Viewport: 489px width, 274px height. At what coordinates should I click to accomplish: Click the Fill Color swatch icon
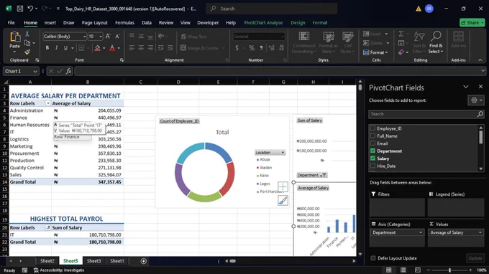(97, 48)
